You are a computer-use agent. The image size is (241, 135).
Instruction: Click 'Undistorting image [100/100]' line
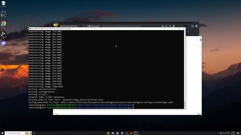click(46, 87)
